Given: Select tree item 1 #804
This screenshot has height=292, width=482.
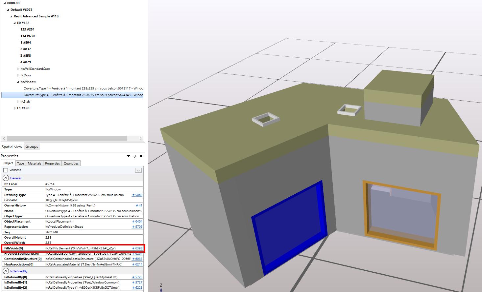Looking at the screenshot, I should coord(26,43).
